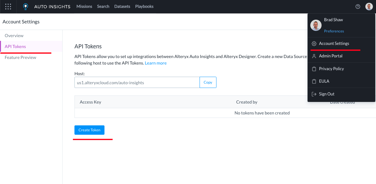Switch to the Feature Preview tab

coord(20,58)
